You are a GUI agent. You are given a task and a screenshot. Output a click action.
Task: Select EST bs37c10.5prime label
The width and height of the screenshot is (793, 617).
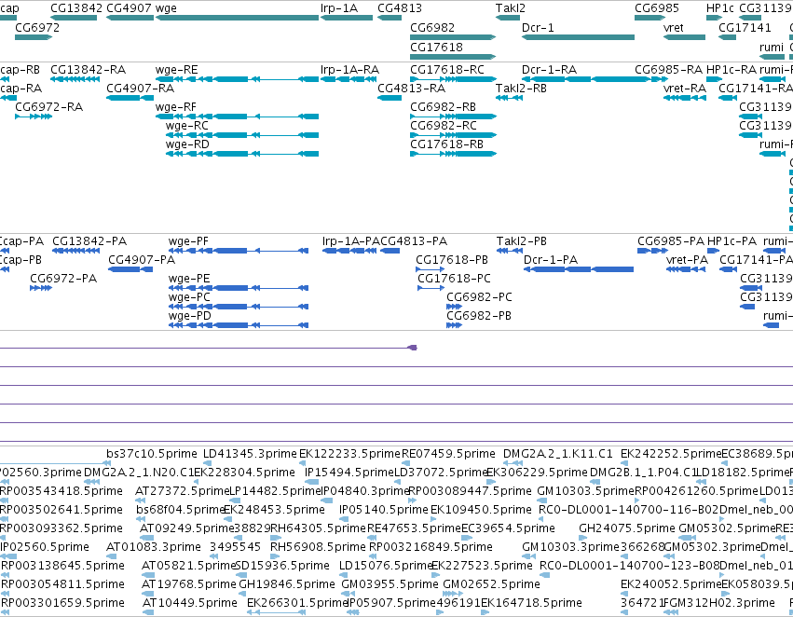tap(151, 454)
